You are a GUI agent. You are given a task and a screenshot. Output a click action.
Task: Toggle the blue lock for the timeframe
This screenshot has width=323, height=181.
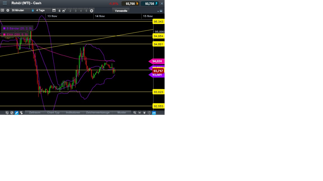33,10
